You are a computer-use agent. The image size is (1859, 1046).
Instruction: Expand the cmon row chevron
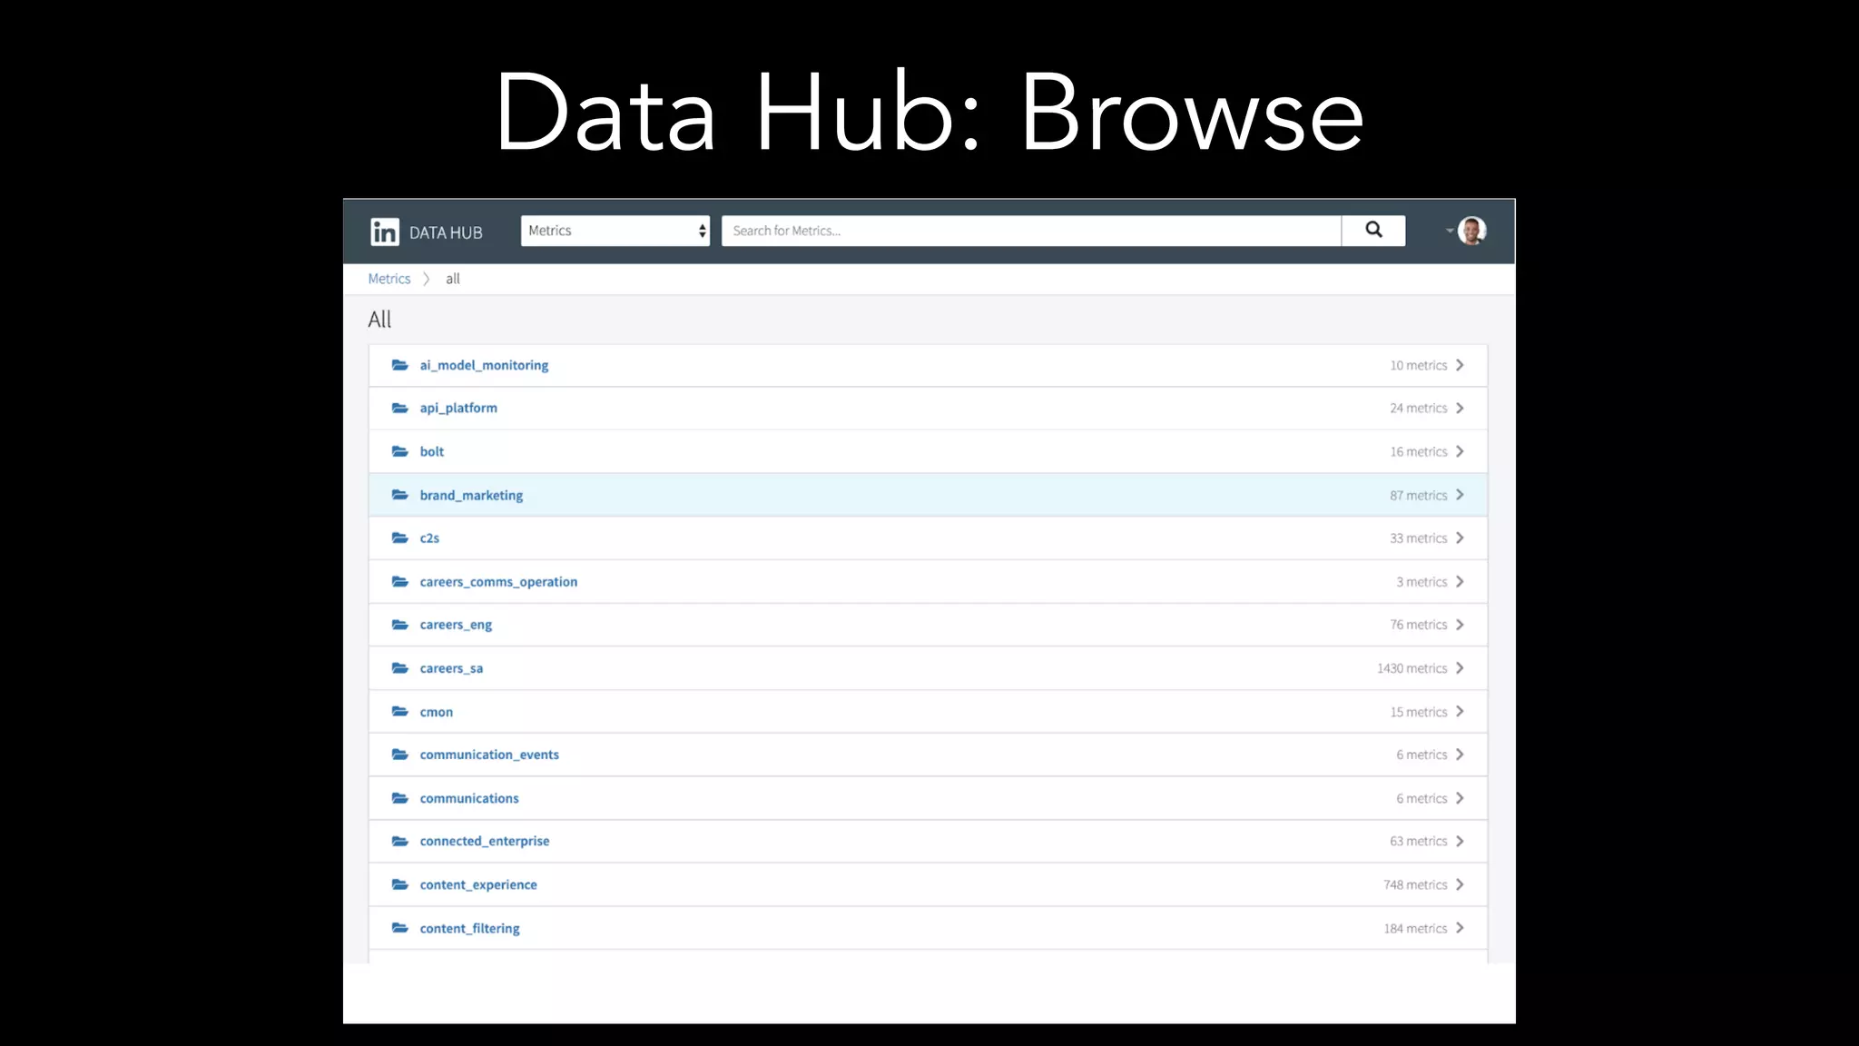tap(1460, 711)
